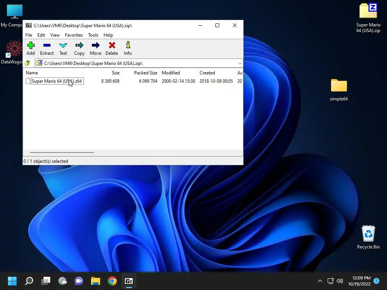387x290 pixels.
Task: Sort by Modified column header
Action: click(x=178, y=73)
